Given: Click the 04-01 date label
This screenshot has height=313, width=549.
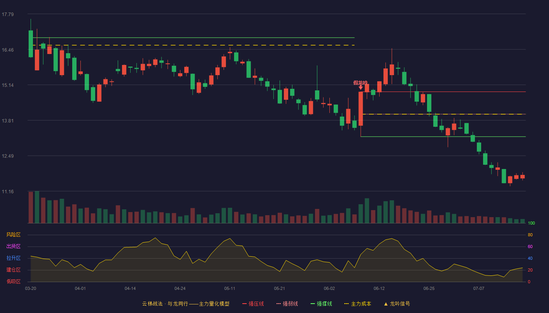Looking at the screenshot, I should point(80,288).
